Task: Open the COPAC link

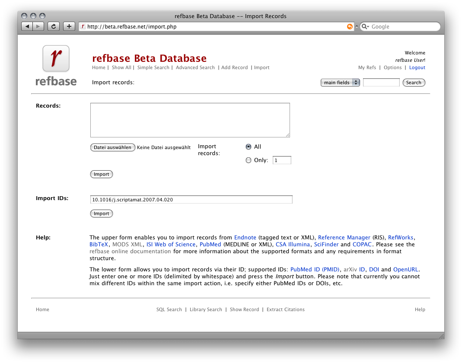Action: point(362,244)
